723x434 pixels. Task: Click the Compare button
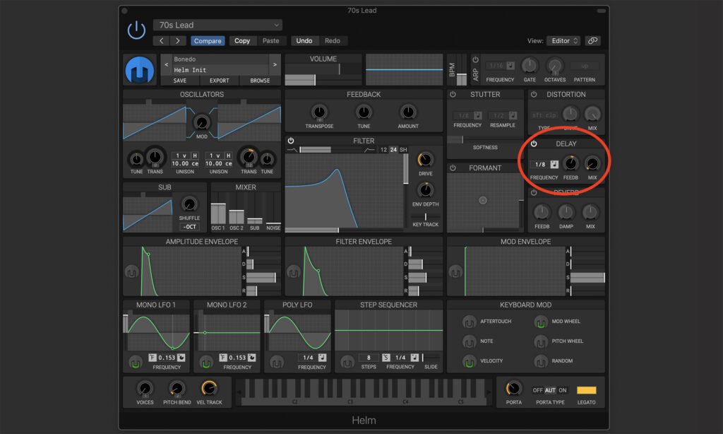point(208,40)
